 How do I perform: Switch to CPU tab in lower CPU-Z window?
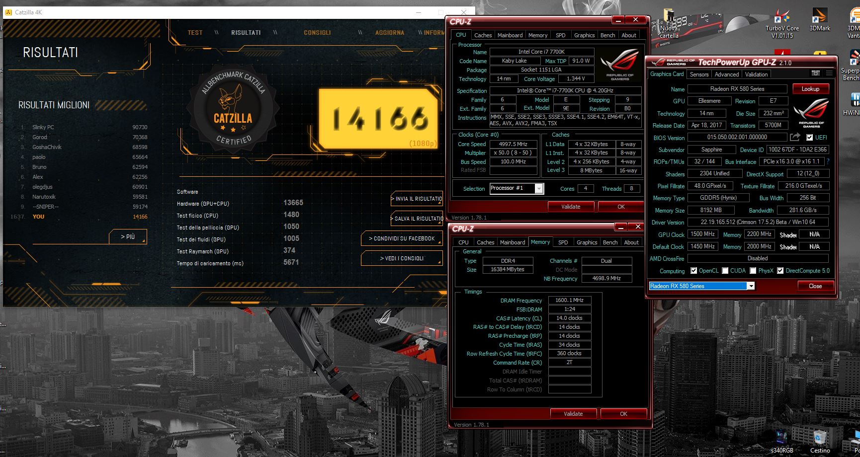tap(463, 242)
